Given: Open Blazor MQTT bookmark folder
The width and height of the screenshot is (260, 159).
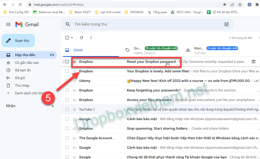Looking at the screenshot, I should pos(80,12).
